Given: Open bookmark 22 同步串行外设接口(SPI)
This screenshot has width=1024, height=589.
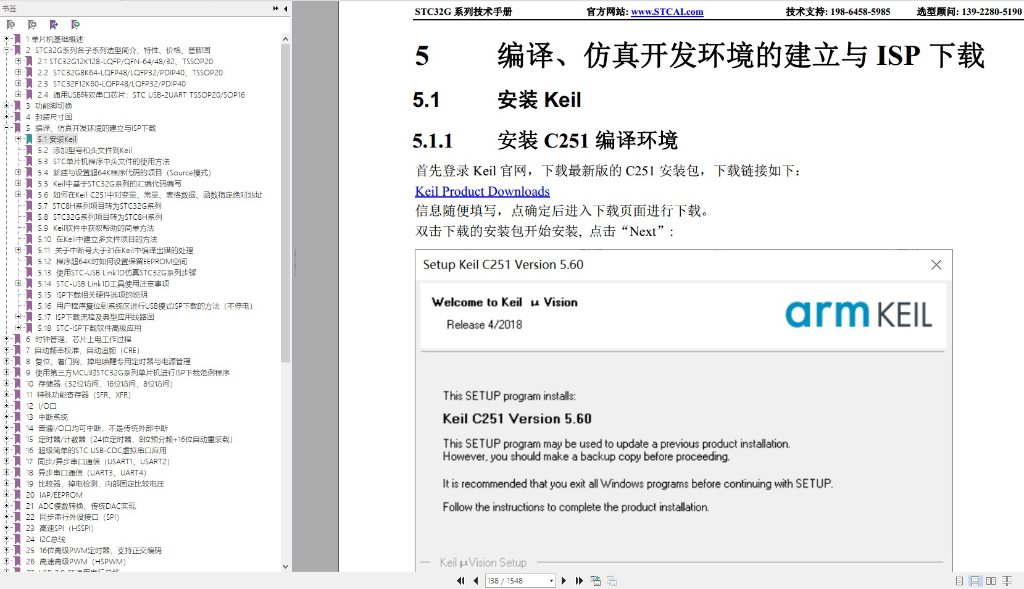Looking at the screenshot, I should [73, 517].
